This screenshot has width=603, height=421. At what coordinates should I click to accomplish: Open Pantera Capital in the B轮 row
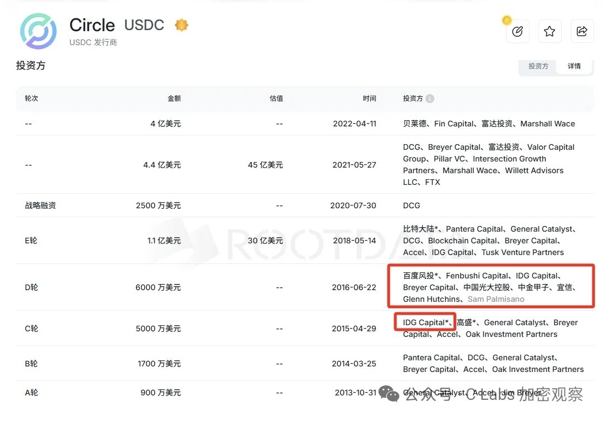point(431,358)
